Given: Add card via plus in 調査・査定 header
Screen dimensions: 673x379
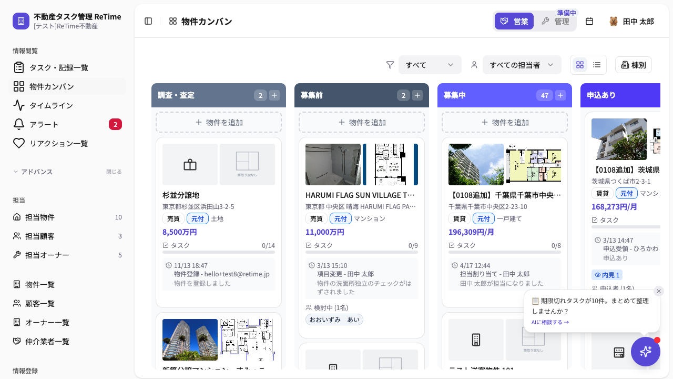Looking at the screenshot, I should tap(274, 95).
